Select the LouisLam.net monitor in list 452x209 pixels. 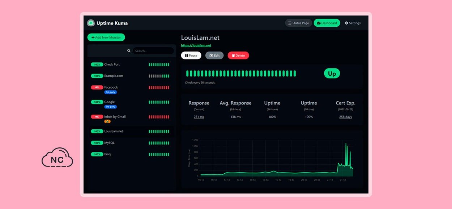pos(131,132)
